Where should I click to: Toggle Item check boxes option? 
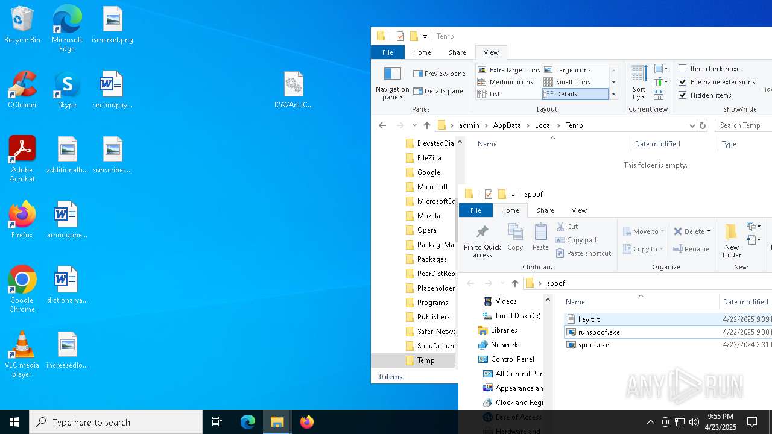coord(683,69)
